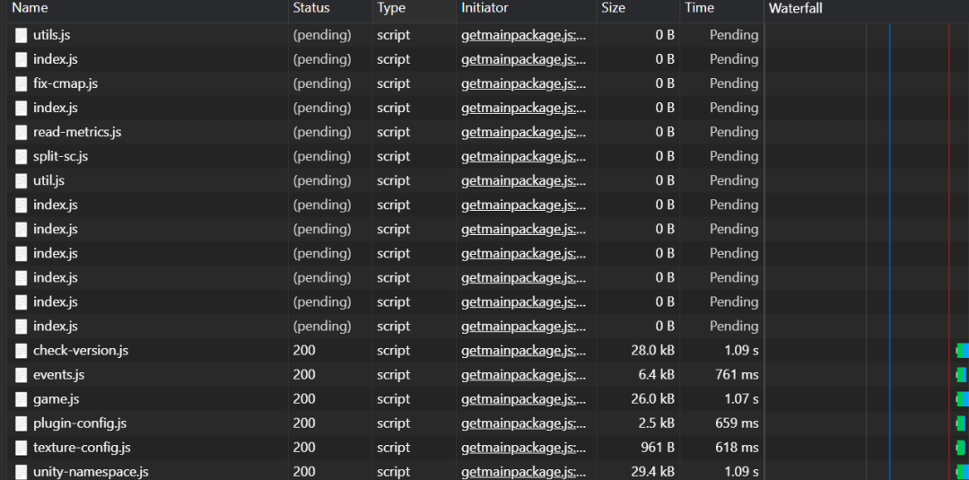Click the file icon beside fix-cmap.js

tap(22, 83)
